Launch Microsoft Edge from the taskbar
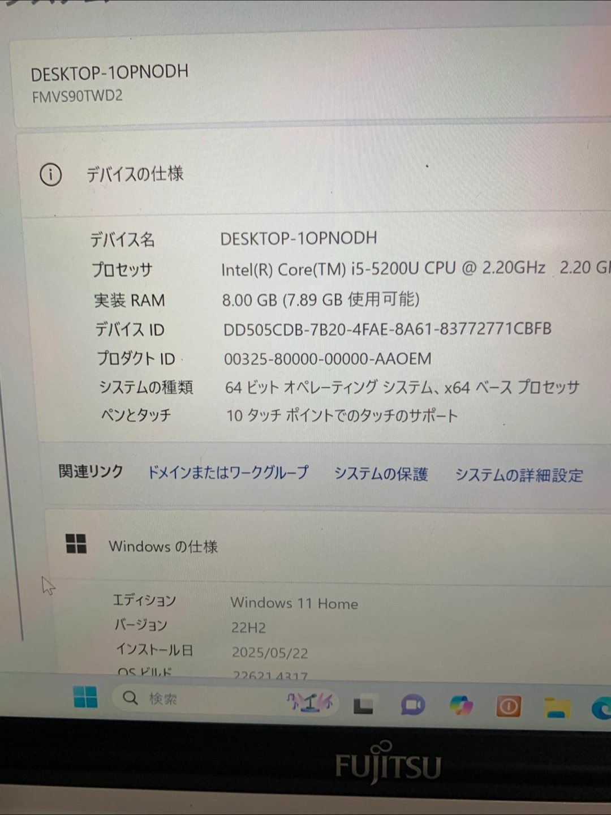The height and width of the screenshot is (815, 611). click(x=601, y=708)
